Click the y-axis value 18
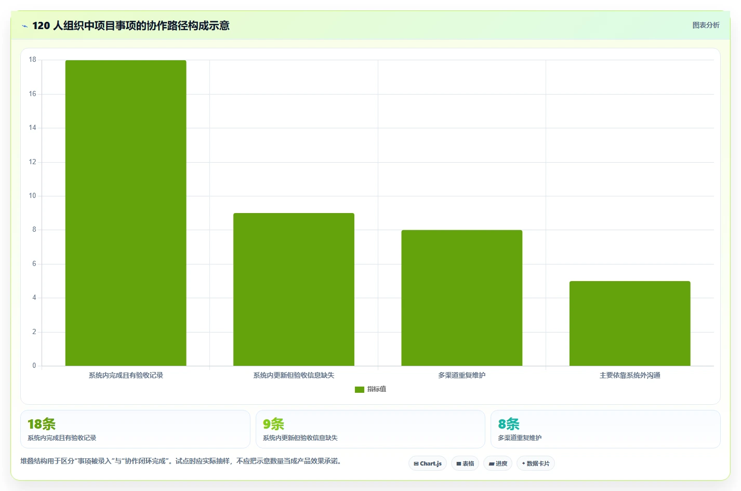Screen dimensions: 741x491 [32, 60]
